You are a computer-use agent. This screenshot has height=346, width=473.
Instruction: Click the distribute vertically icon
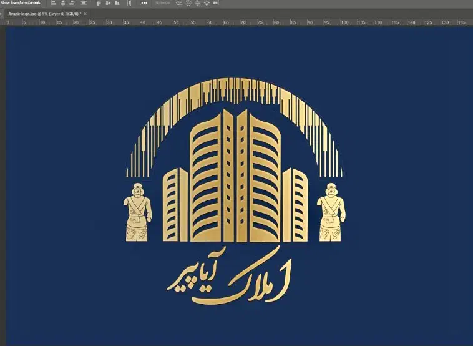coord(84,3)
